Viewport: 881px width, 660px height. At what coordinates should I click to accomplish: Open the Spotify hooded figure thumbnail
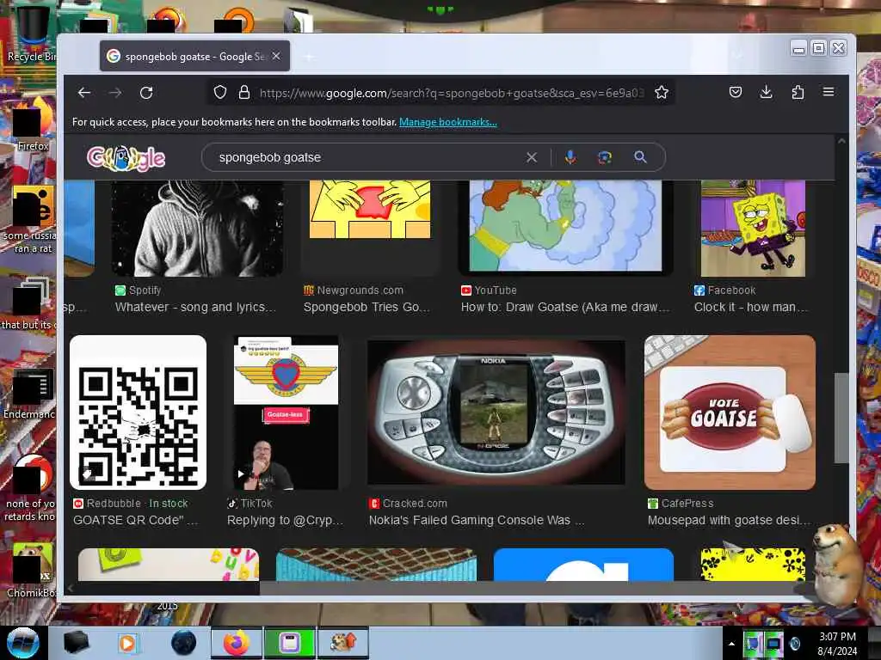[197, 229]
